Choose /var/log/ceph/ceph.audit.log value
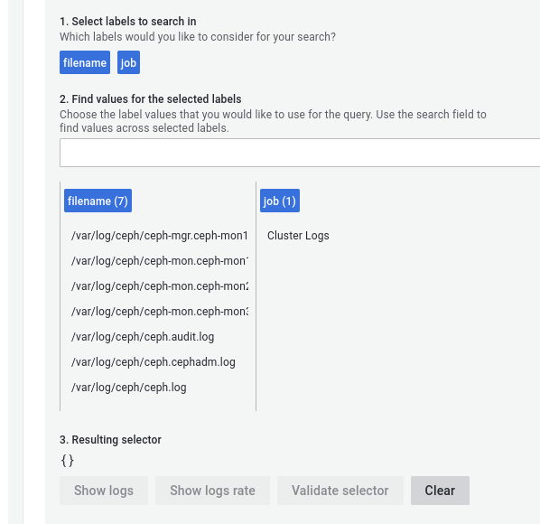This screenshot has height=524, width=540. [x=143, y=337]
